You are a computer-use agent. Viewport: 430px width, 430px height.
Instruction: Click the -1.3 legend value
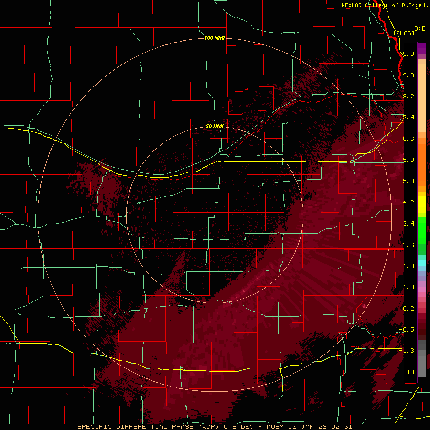[x=407, y=351]
